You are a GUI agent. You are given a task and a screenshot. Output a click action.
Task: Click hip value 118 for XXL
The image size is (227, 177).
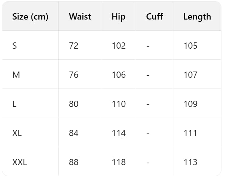tap(119, 162)
